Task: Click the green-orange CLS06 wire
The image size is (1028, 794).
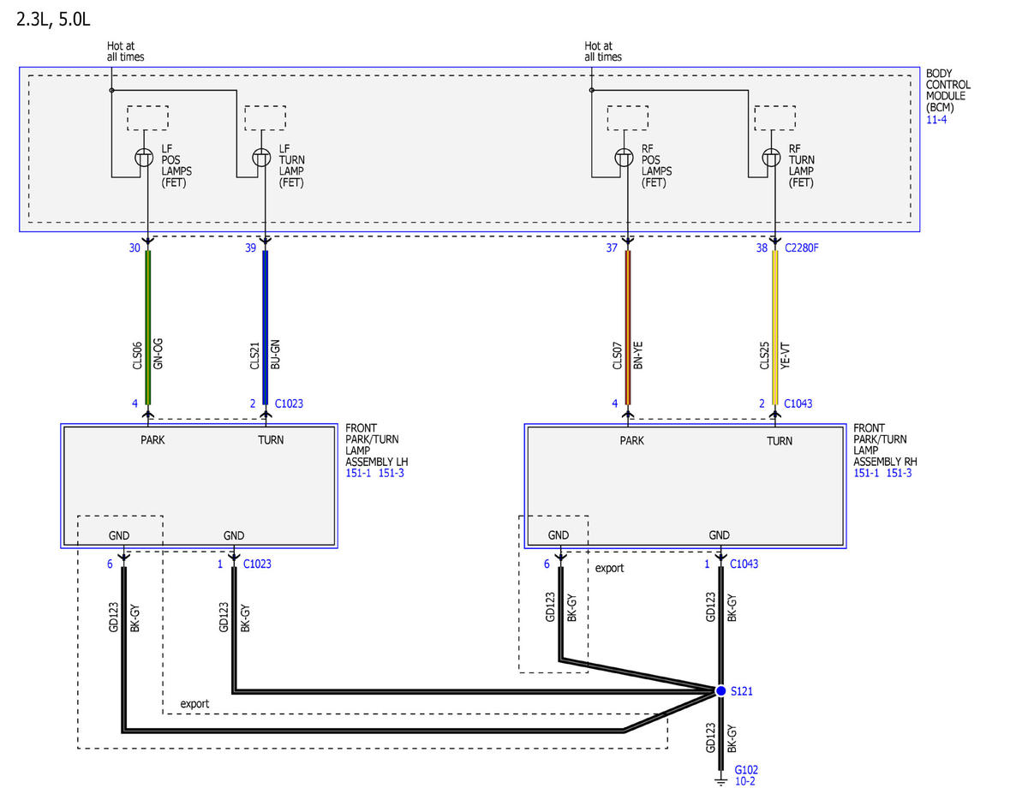Action: (147, 326)
